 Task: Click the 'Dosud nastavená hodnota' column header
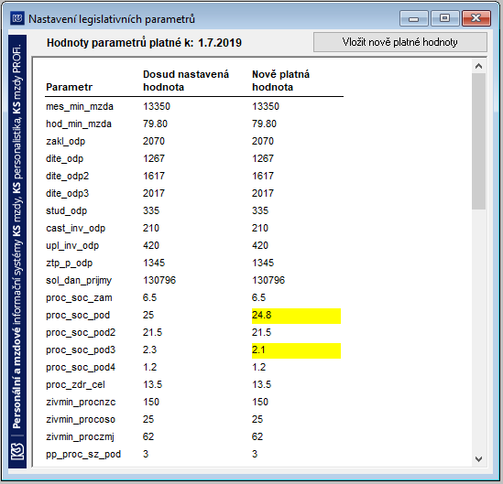[186, 81]
